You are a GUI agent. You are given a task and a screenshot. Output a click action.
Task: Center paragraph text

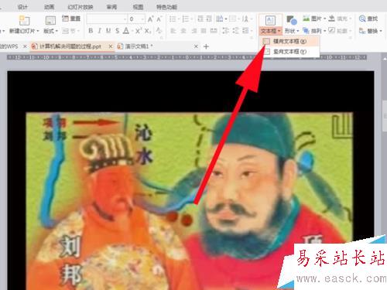point(183,31)
